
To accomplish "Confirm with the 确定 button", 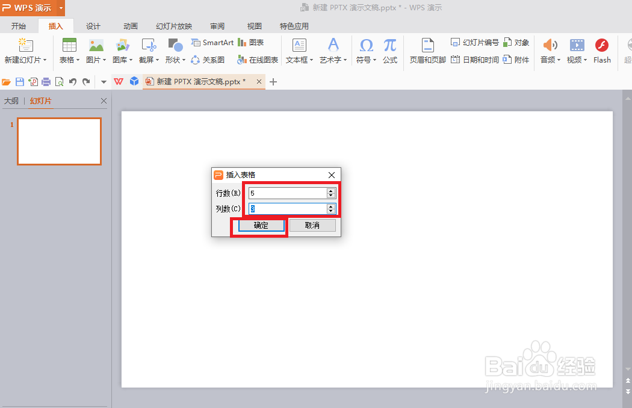I will (261, 226).
